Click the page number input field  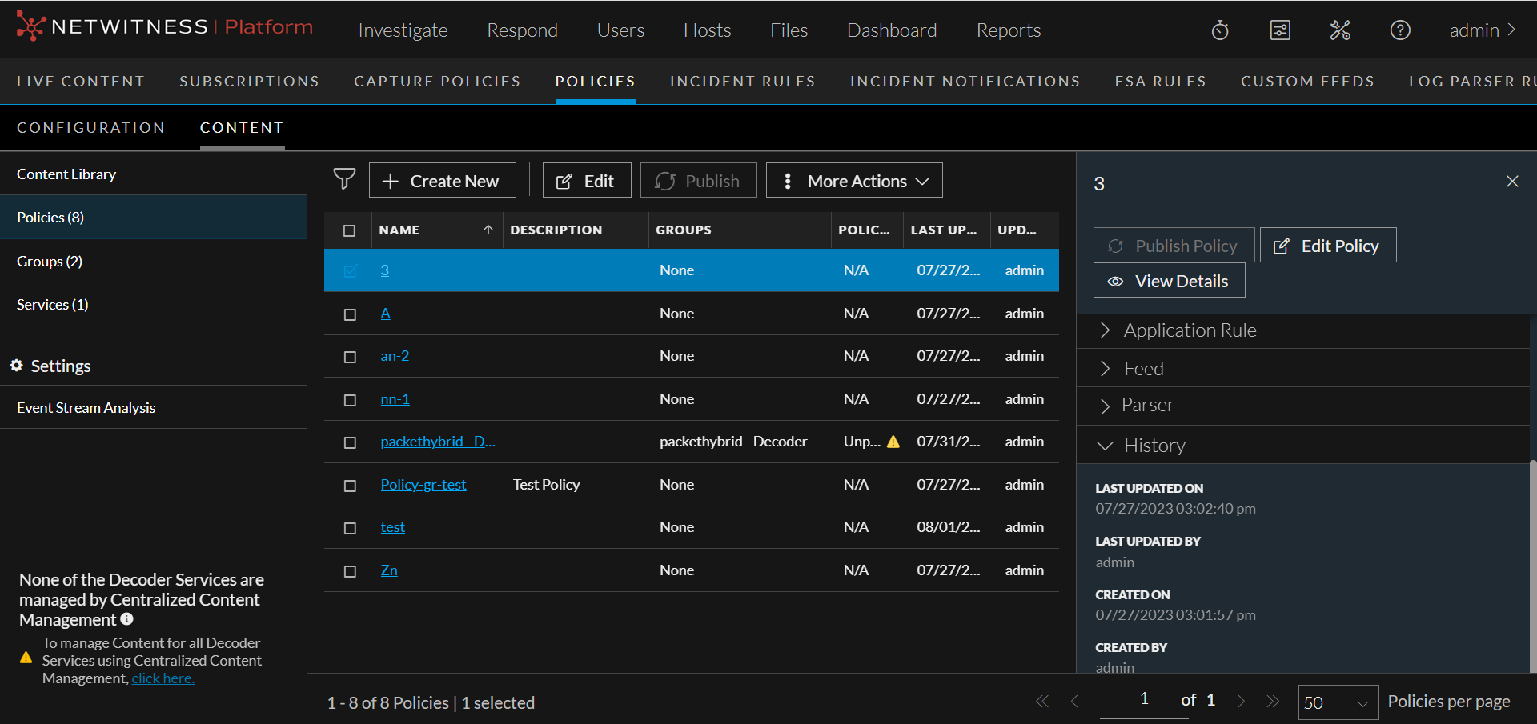point(1144,700)
